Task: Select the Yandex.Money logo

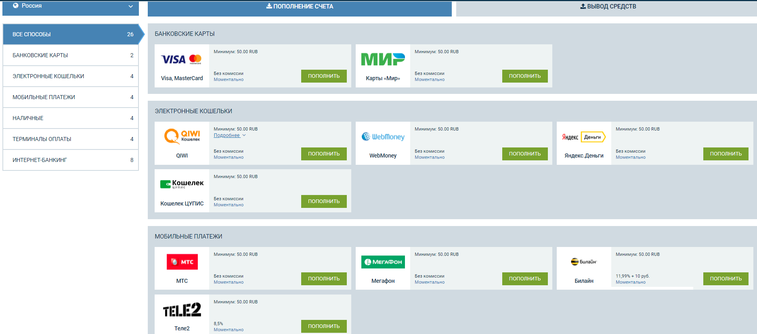Action: pyautogui.click(x=584, y=137)
